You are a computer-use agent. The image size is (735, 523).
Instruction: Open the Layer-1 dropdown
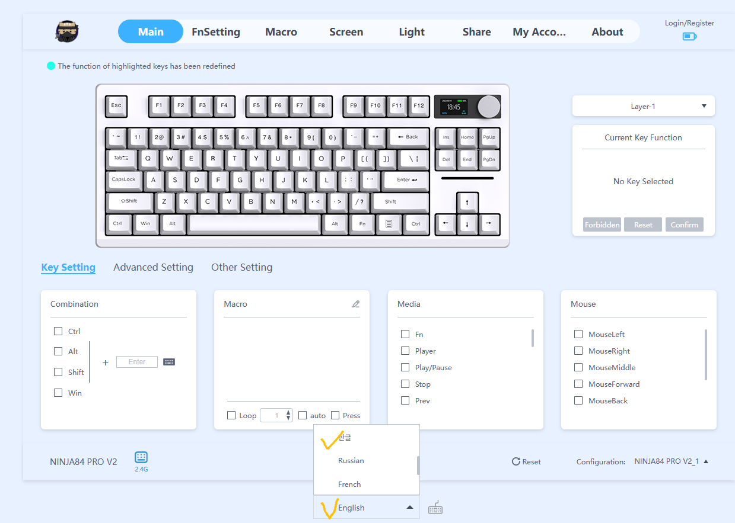(x=644, y=106)
